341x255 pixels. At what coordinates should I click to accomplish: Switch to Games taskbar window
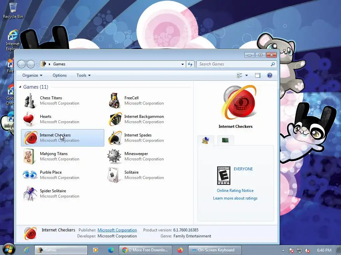pos(61,250)
